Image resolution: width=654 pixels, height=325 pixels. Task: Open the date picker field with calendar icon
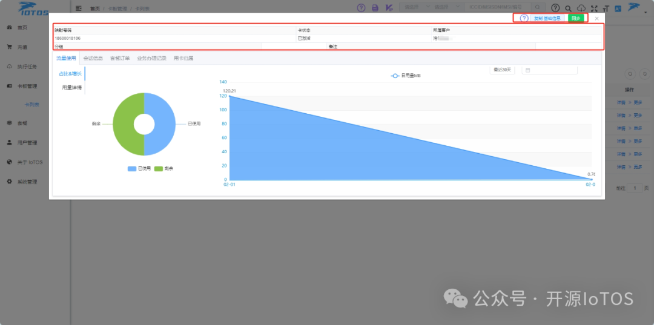549,70
